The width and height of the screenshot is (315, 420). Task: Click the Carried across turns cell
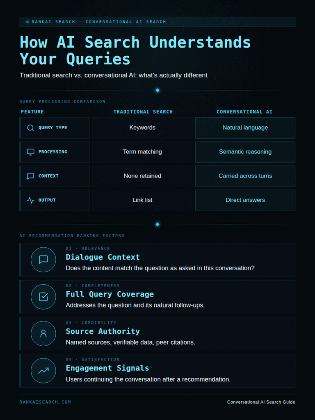(x=245, y=176)
